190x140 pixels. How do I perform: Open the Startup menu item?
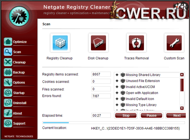(x=19, y=93)
